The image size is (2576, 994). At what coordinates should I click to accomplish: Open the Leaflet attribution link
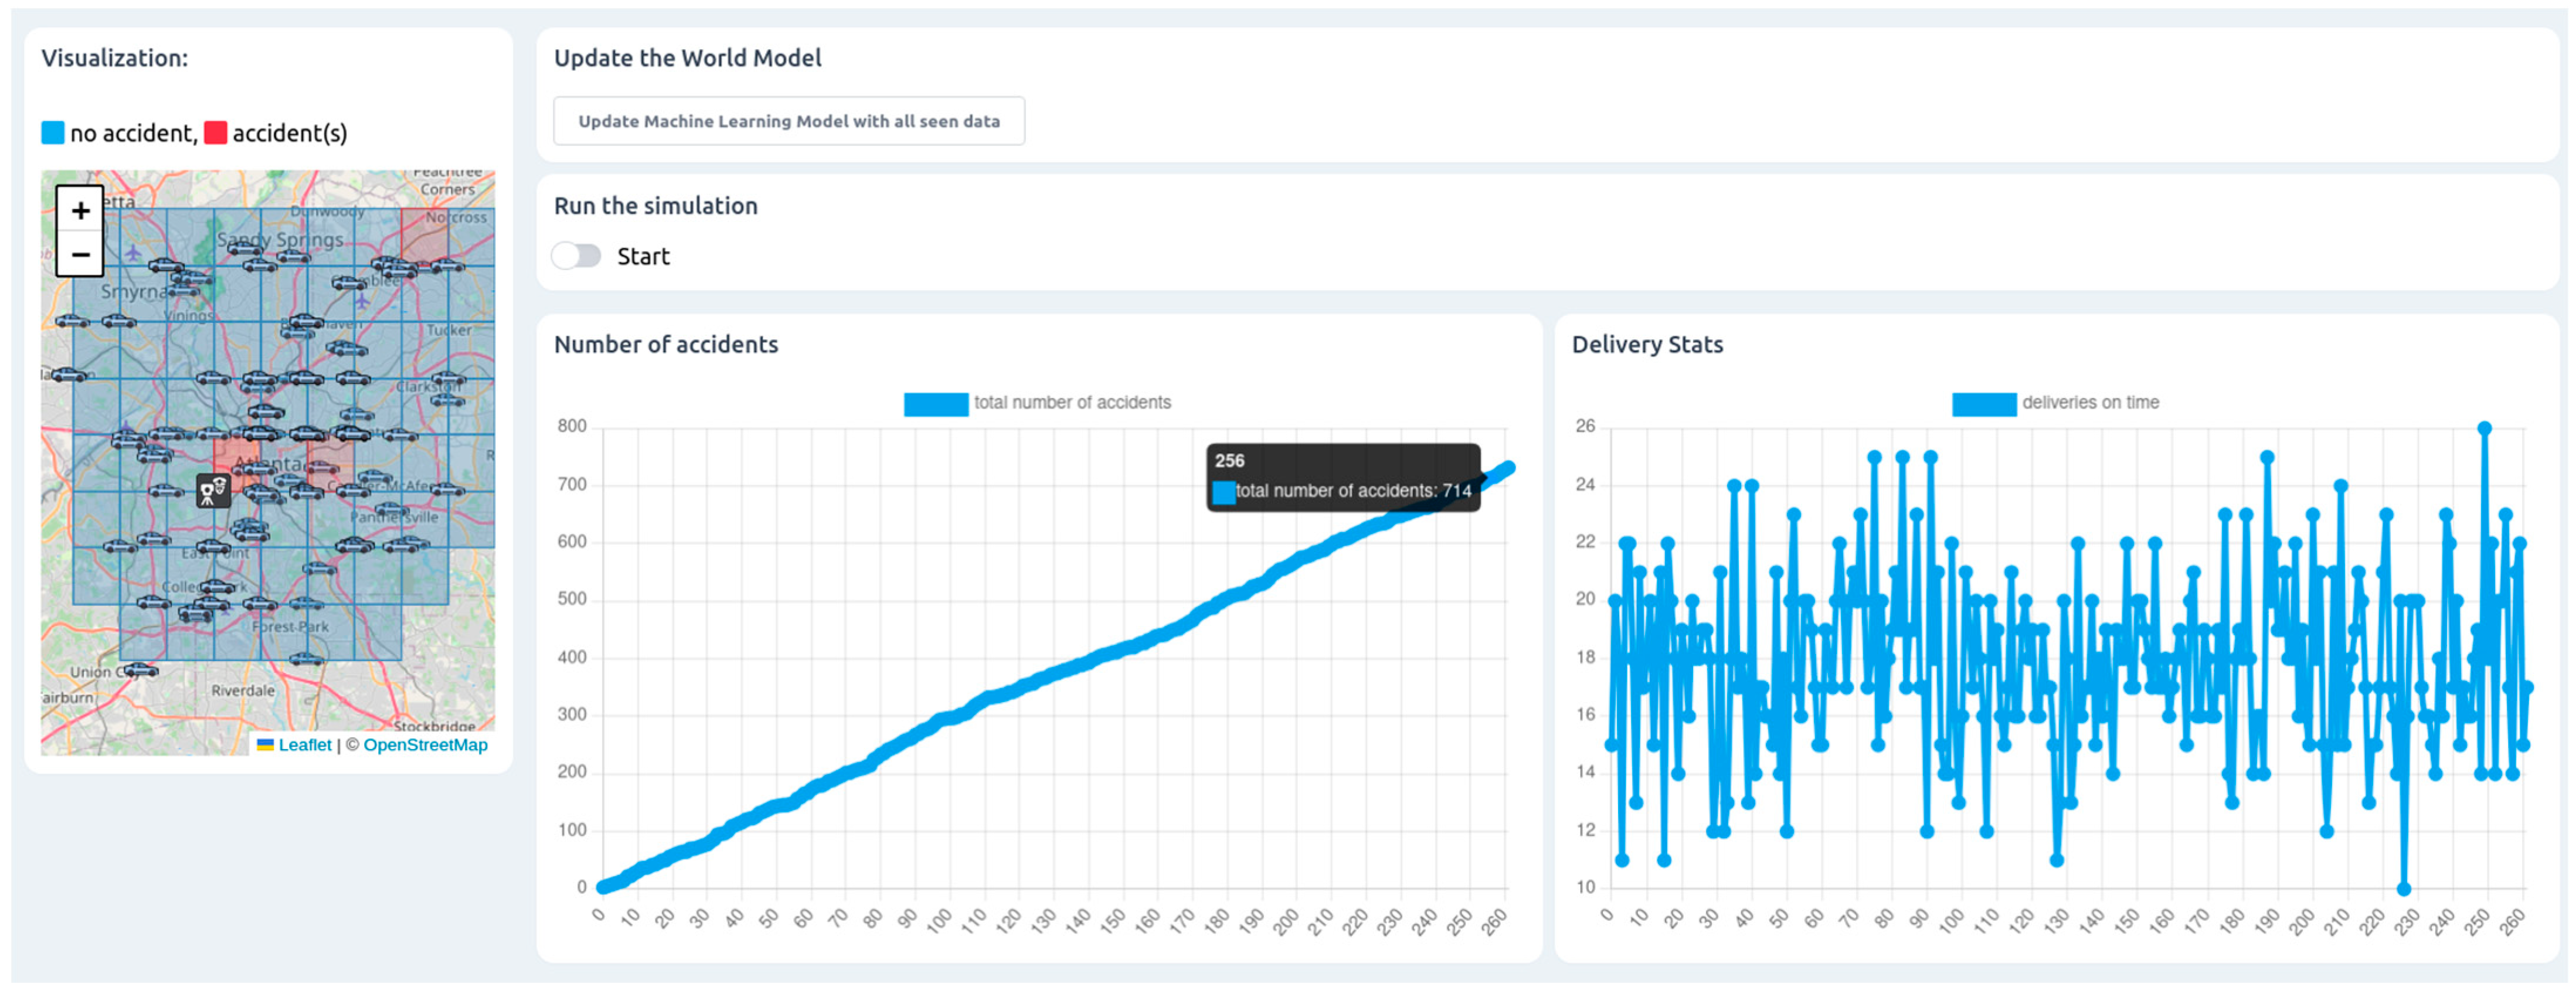click(304, 745)
